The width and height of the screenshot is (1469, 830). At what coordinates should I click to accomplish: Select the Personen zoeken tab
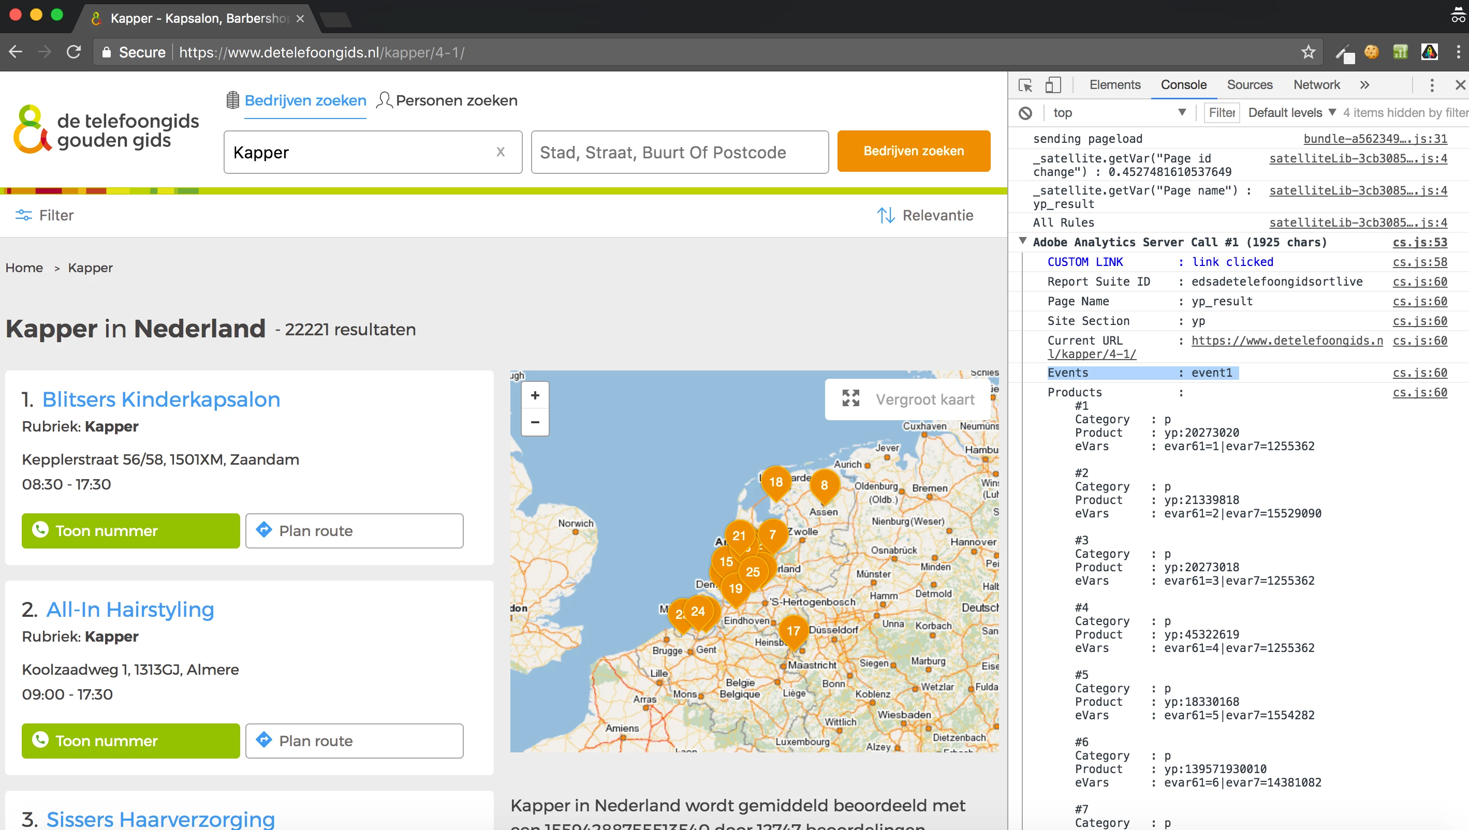[447, 100]
